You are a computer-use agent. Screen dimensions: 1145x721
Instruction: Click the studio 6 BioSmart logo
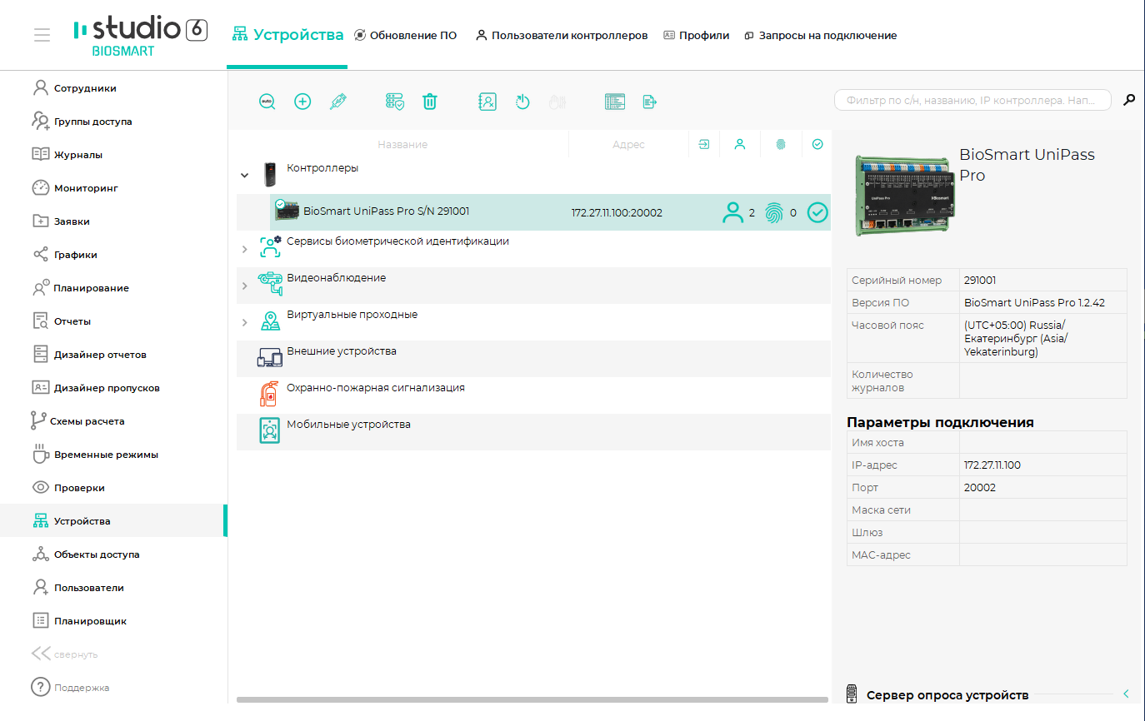click(140, 35)
